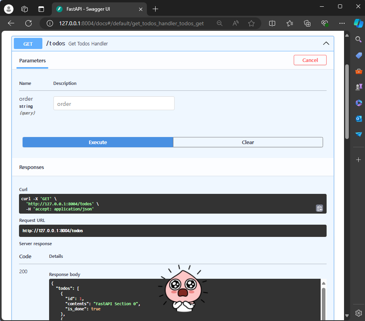Image resolution: width=365 pixels, height=321 pixels.
Task: Open the favorites list icon
Action: pyautogui.click(x=289, y=23)
